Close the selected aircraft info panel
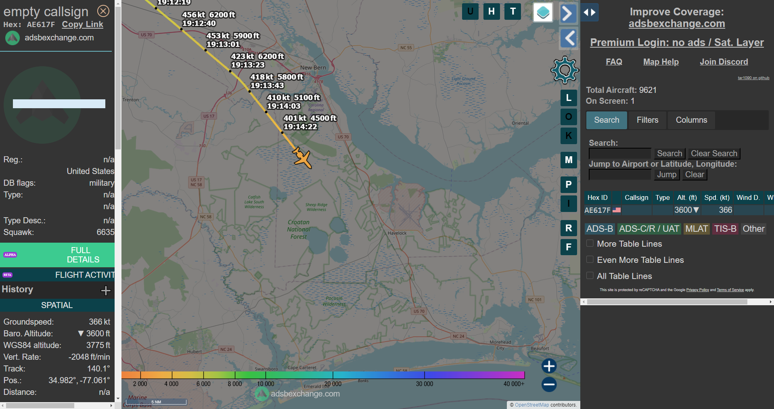This screenshot has width=774, height=409. (x=103, y=11)
